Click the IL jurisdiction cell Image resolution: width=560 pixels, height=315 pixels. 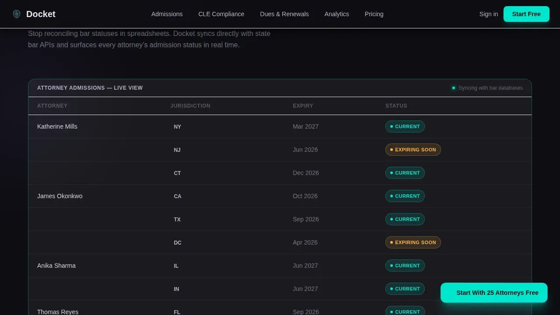[x=176, y=266]
